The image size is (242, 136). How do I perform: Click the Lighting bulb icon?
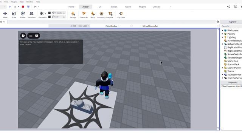(x=225, y=37)
